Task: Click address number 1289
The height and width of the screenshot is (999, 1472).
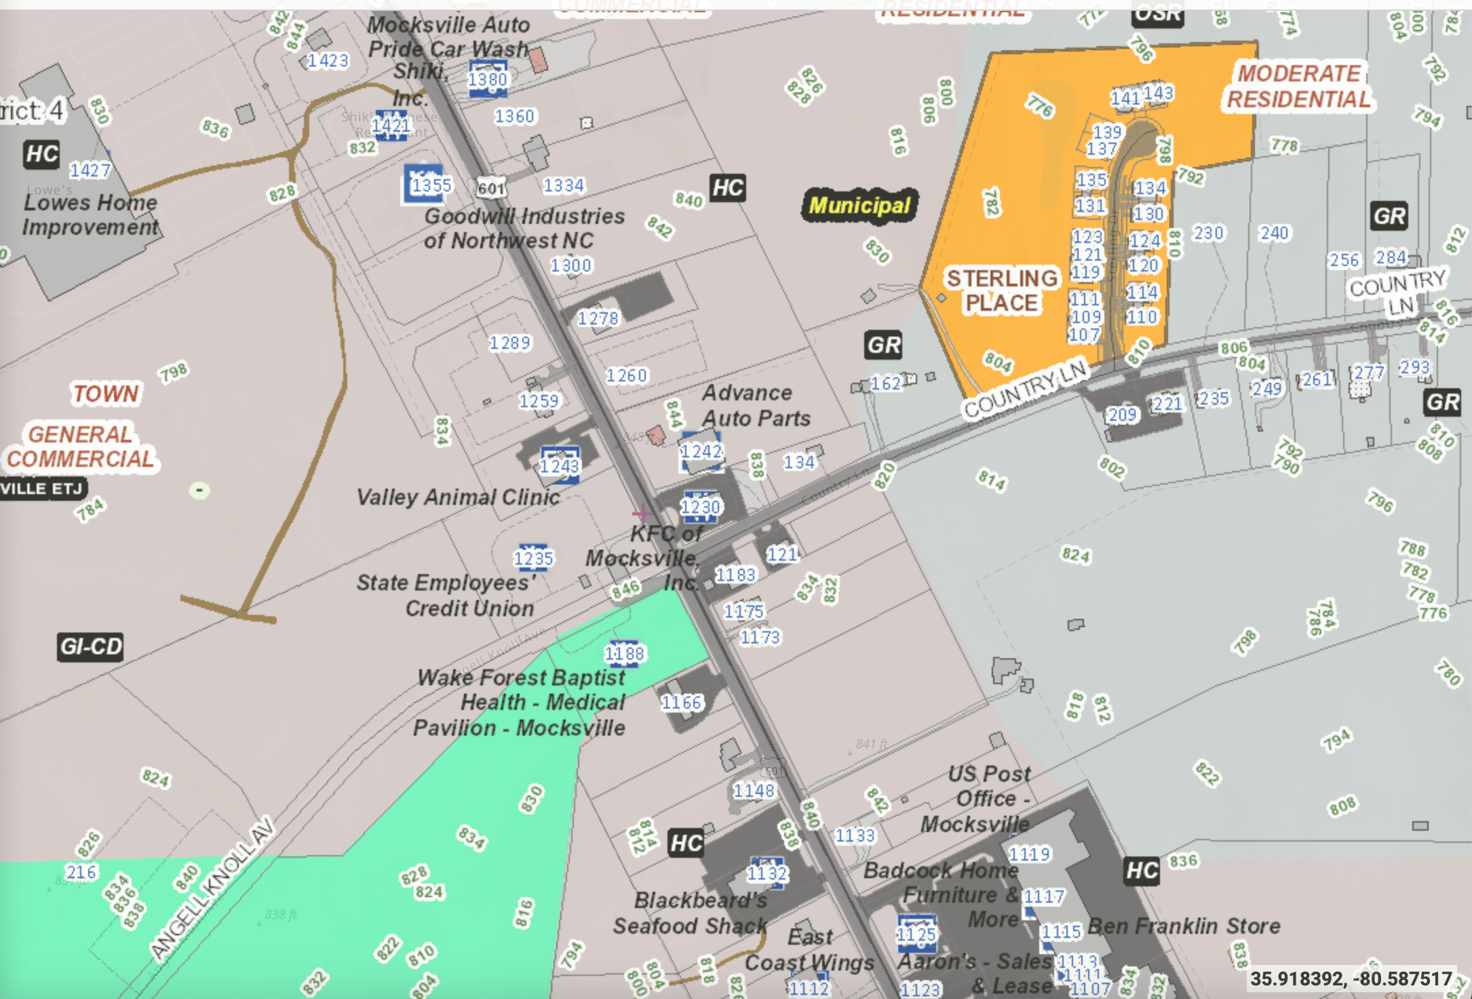Action: (x=509, y=343)
